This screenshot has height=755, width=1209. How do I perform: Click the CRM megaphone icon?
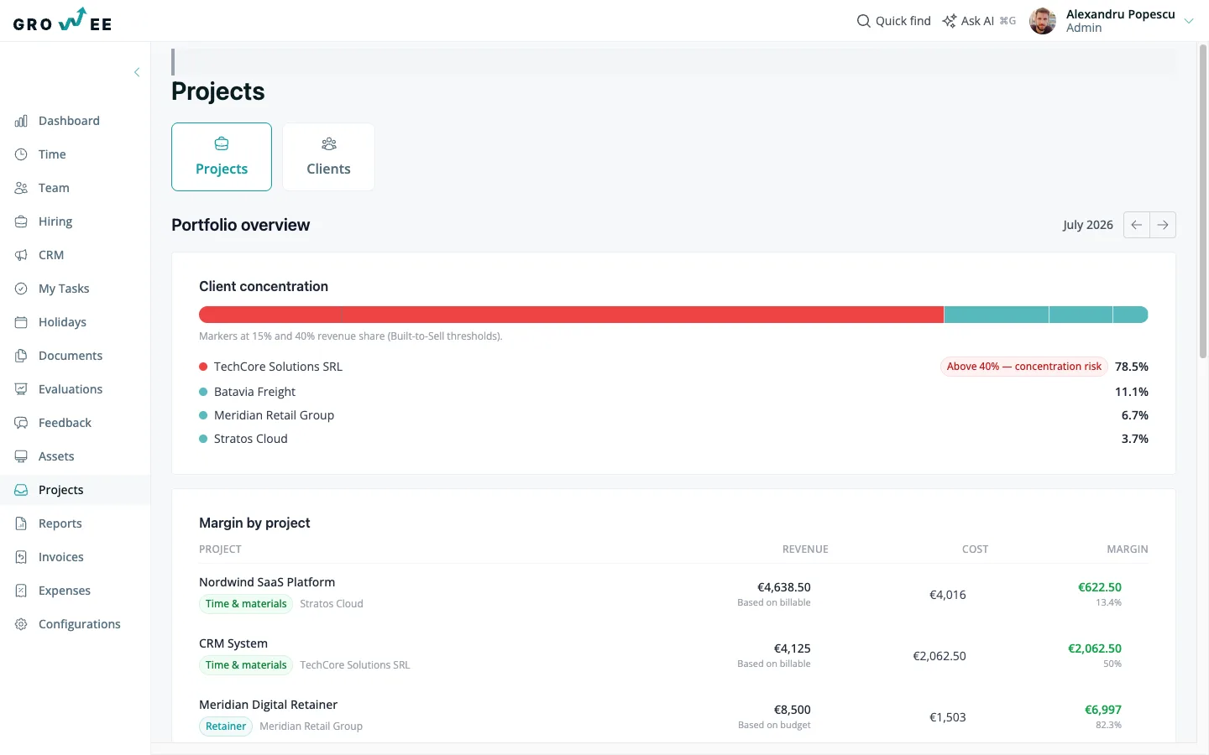pos(21,255)
